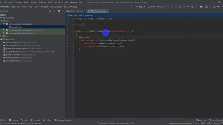Collapse the first com.example.myapplication package
The height and width of the screenshot is (125, 223).
[4, 24]
